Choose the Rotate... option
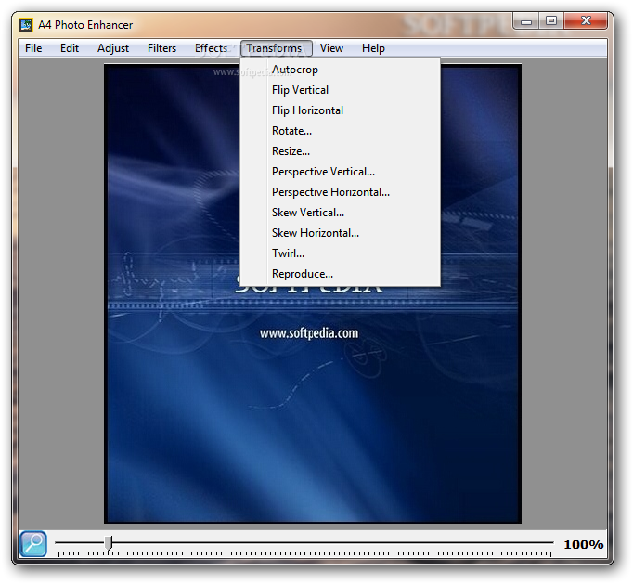 click(340, 131)
